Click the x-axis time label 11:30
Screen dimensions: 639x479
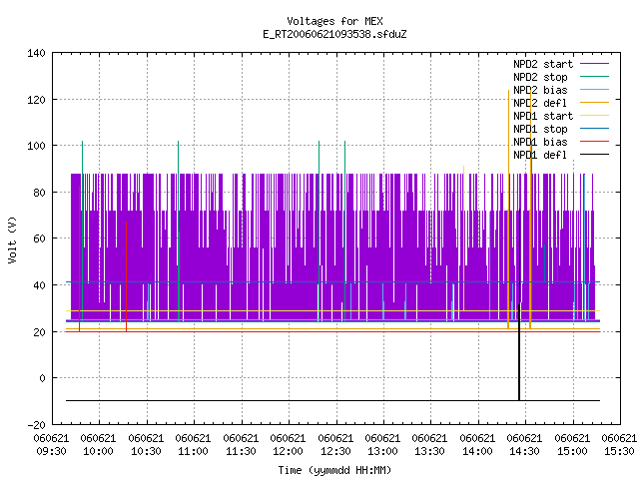(x=241, y=452)
